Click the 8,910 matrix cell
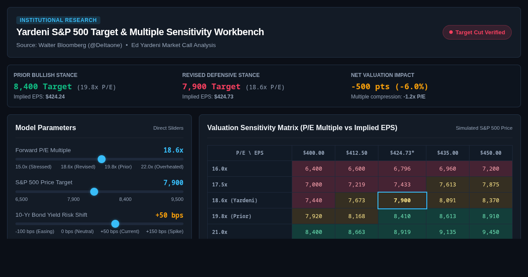The image size is (528, 277). tap(491, 216)
